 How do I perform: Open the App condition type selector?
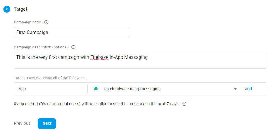coord(51,89)
